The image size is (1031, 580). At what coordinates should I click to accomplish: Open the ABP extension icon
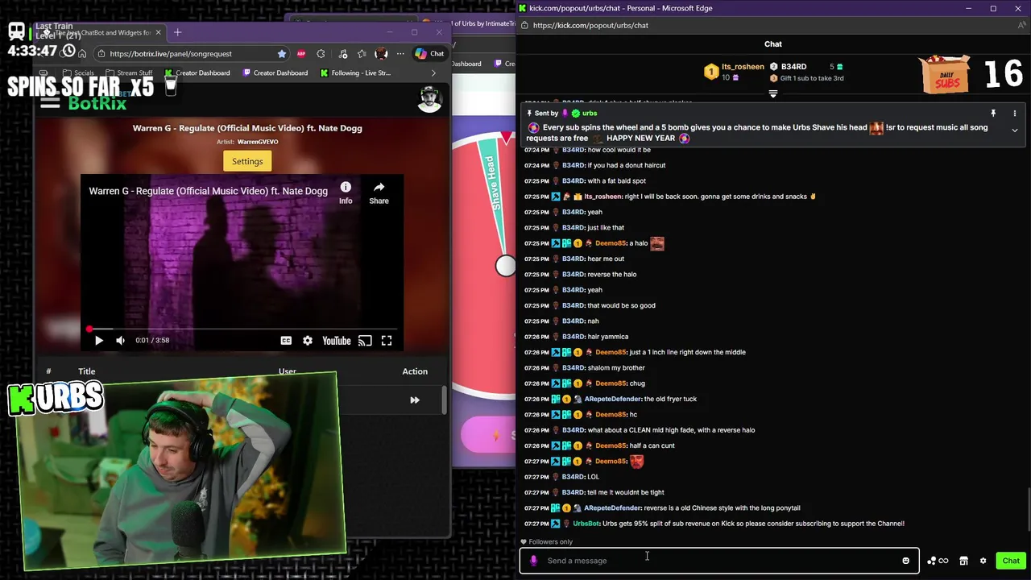[301, 54]
